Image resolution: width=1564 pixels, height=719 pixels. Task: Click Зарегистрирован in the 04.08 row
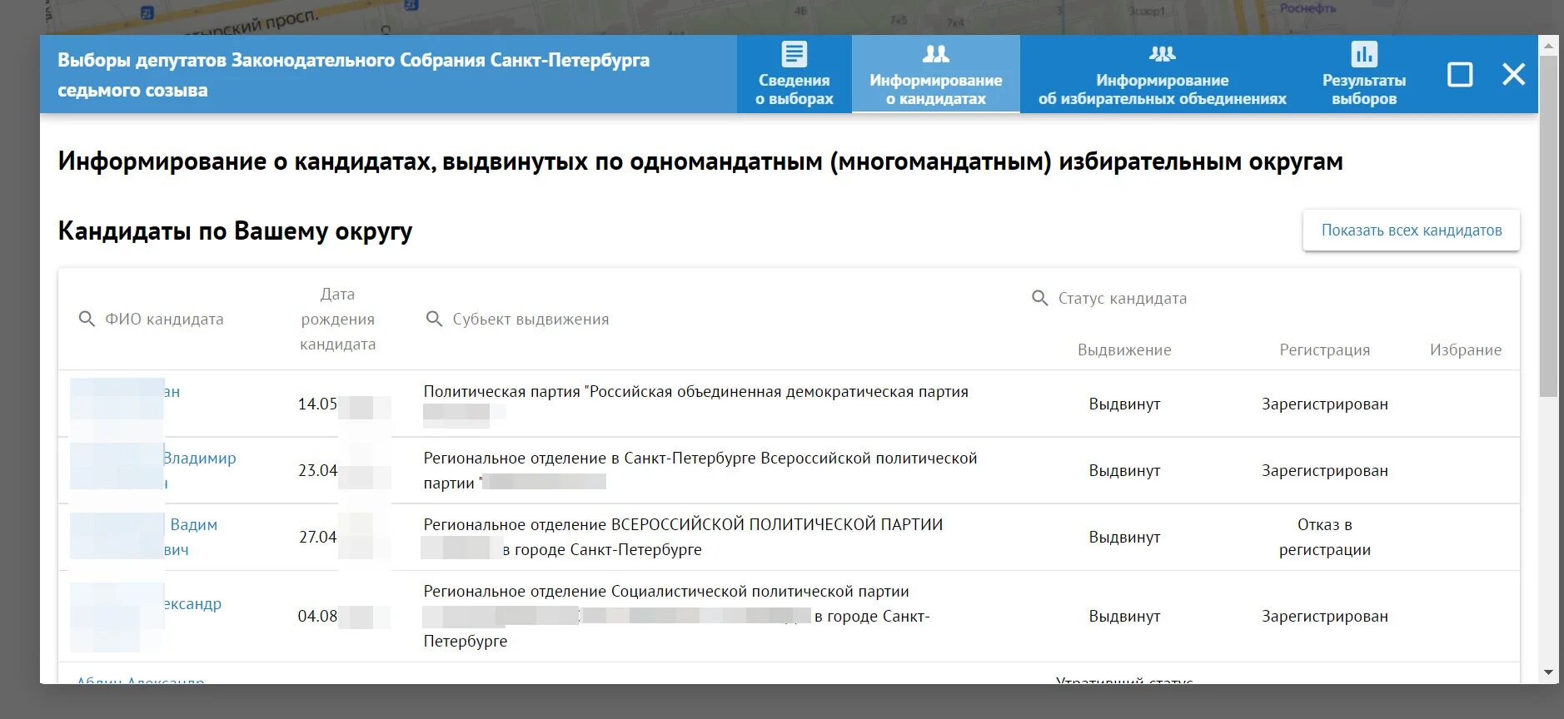click(1324, 616)
